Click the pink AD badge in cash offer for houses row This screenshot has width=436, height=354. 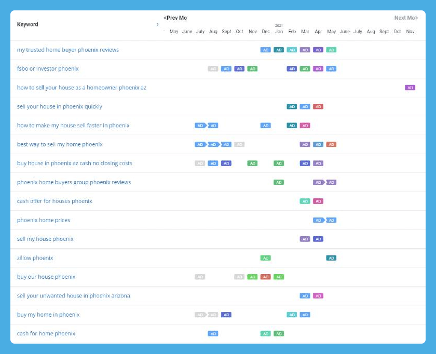point(318,201)
